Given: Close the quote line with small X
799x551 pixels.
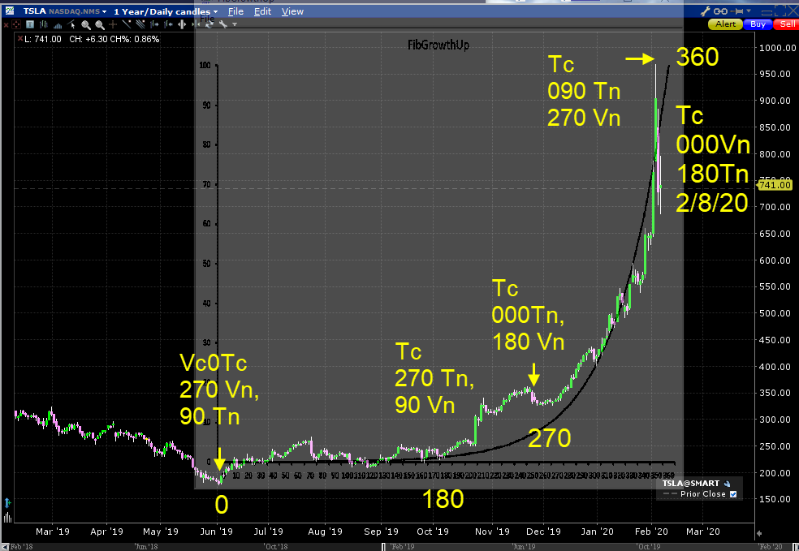Looking at the screenshot, I should (x=19, y=39).
